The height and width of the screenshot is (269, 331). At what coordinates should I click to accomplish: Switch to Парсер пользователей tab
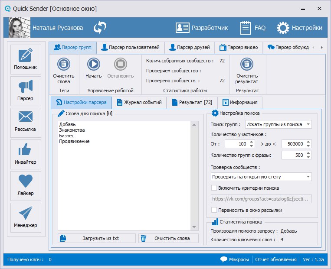pos(130,47)
